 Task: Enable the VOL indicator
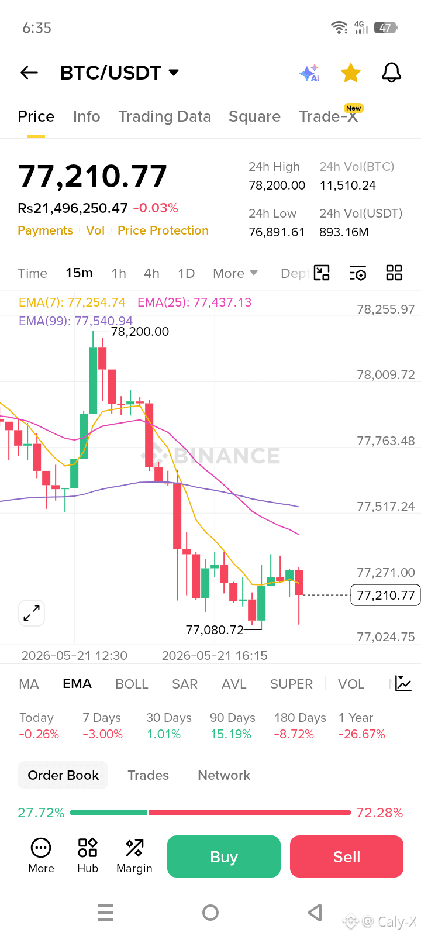351,684
